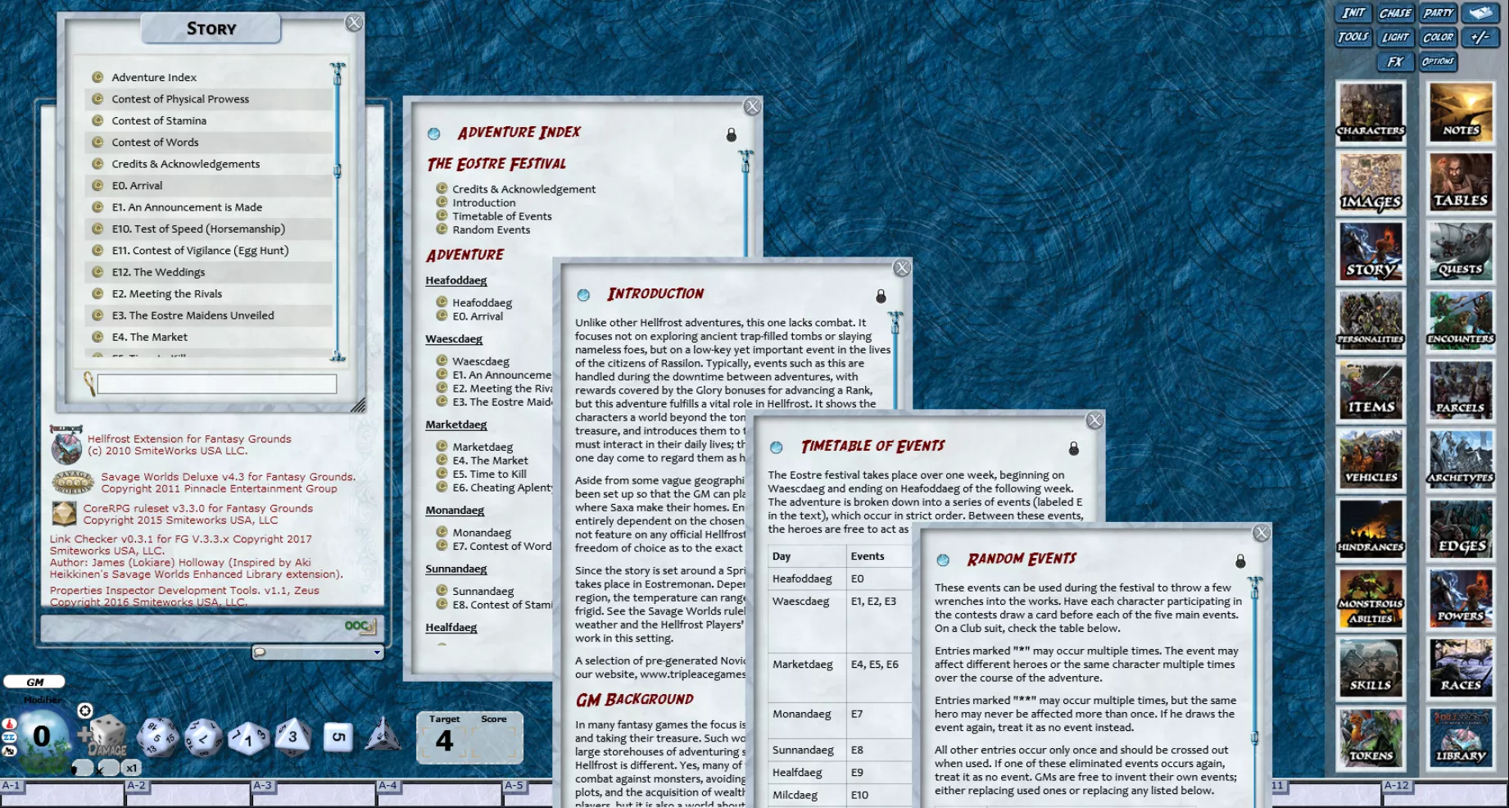Pick the d8 die

tap(292, 737)
